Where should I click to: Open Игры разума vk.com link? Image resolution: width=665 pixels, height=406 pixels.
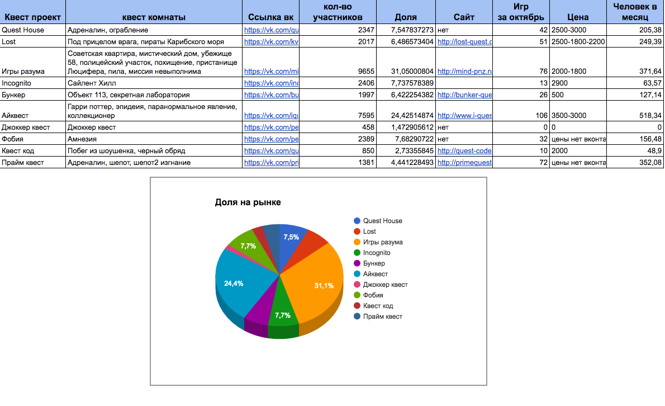pos(272,72)
